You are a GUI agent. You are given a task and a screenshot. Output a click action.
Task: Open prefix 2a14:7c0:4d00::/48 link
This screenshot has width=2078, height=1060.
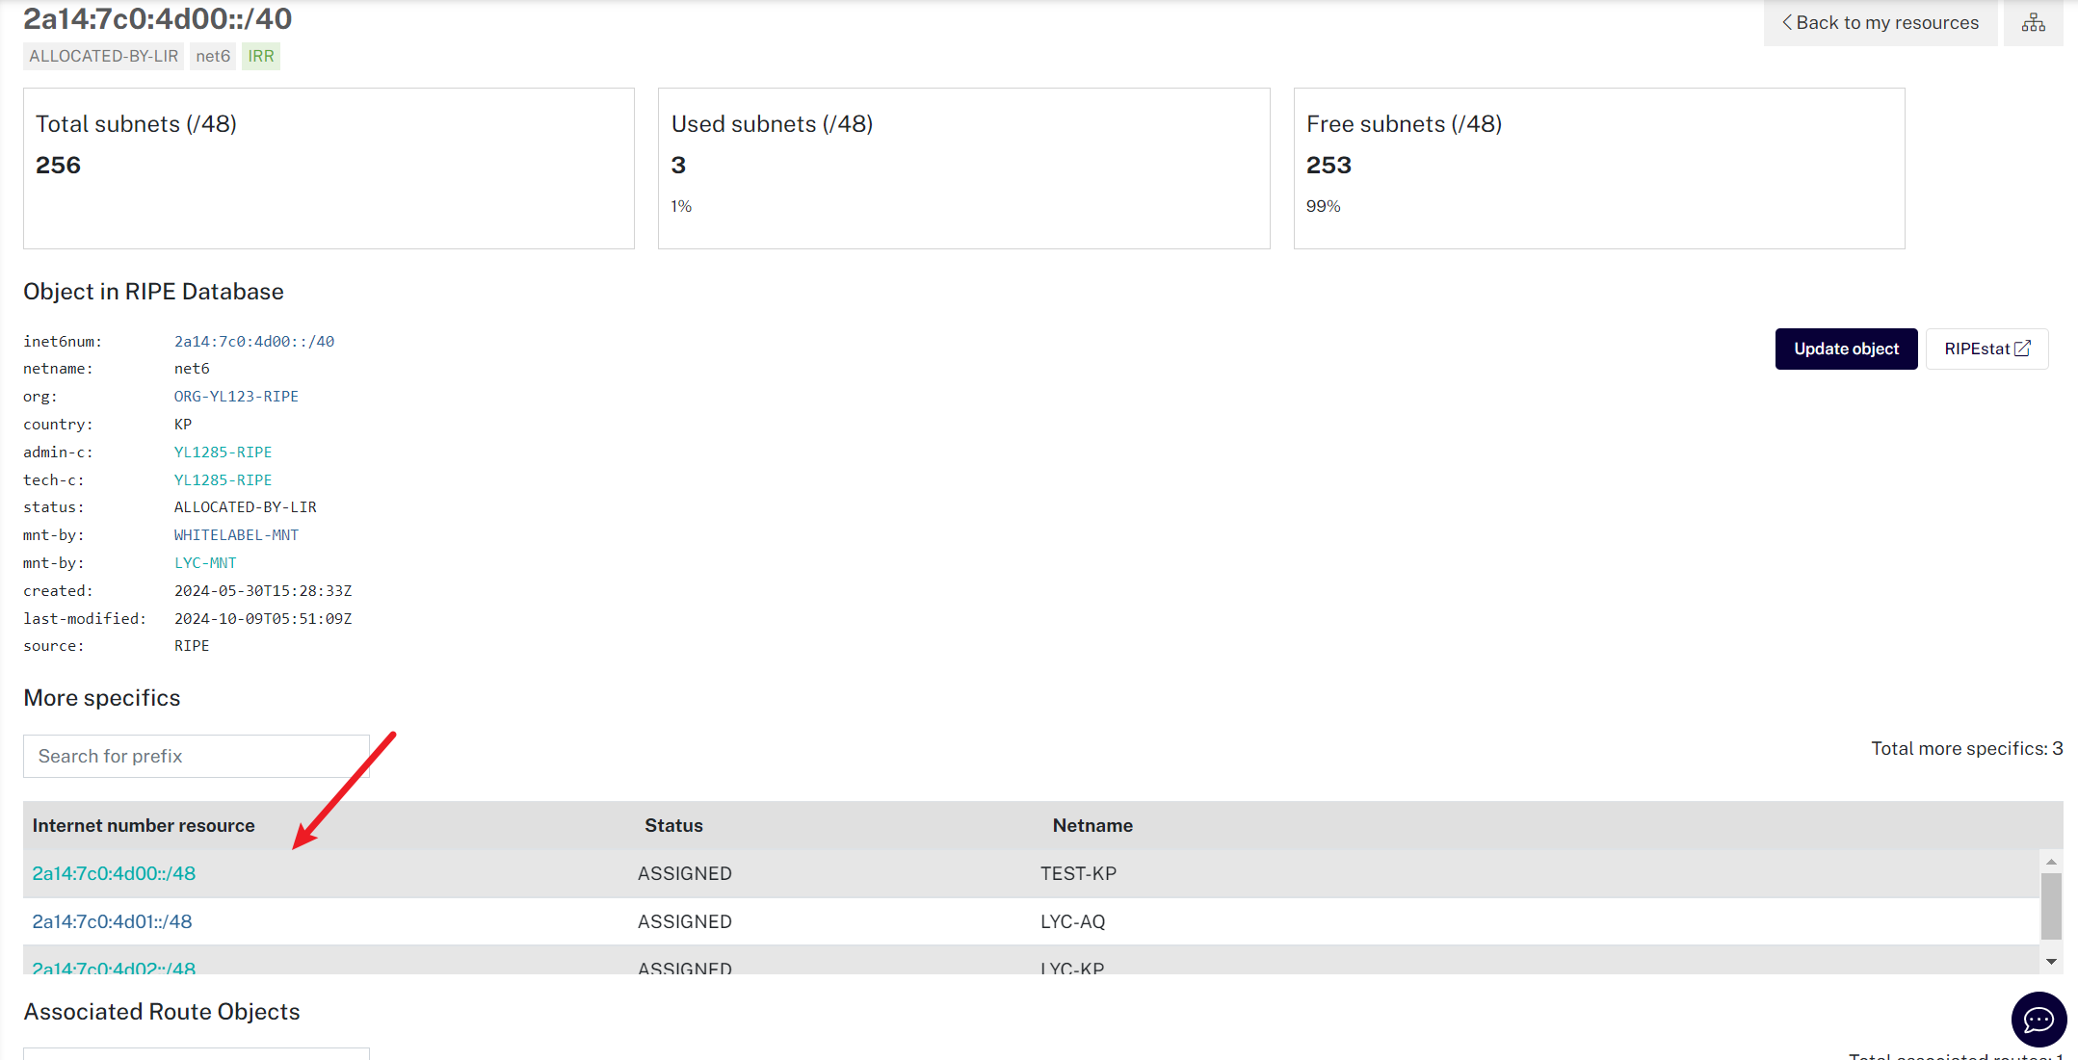pyautogui.click(x=114, y=873)
